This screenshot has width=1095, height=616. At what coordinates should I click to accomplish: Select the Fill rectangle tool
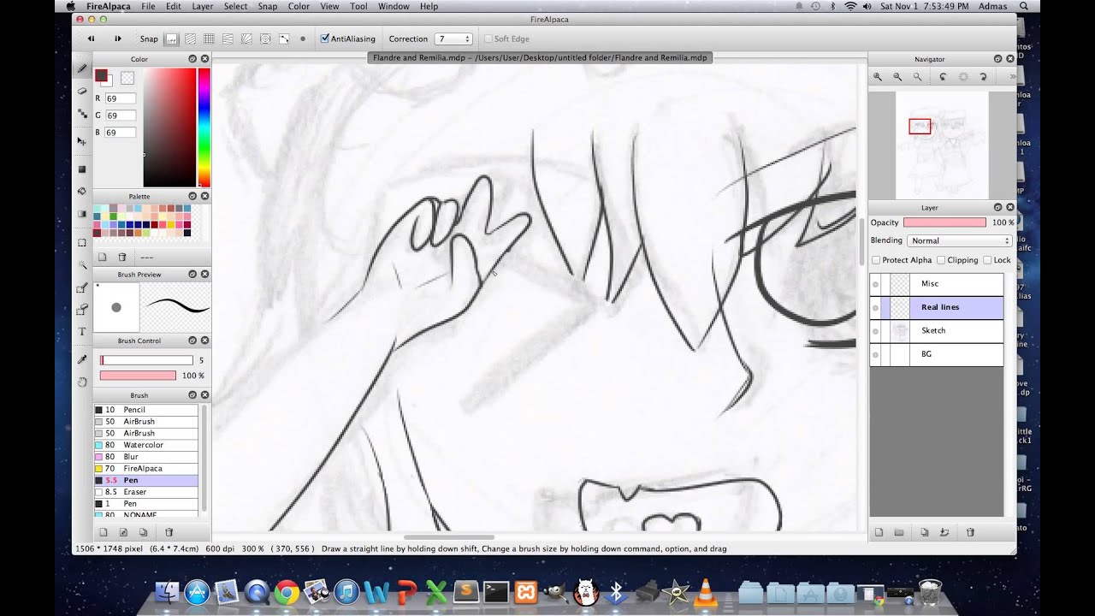tap(82, 169)
